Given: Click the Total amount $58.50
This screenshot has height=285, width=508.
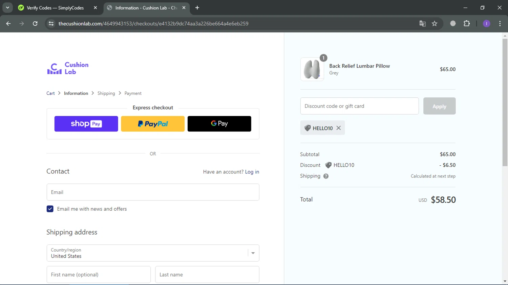Looking at the screenshot, I should click(443, 200).
